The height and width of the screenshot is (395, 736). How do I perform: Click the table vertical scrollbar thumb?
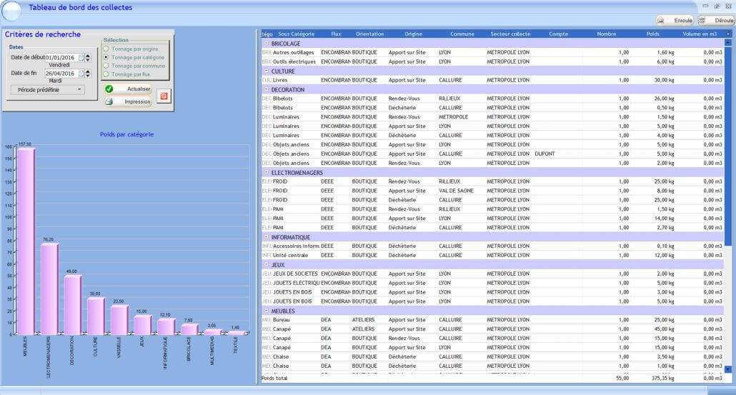[x=728, y=146]
